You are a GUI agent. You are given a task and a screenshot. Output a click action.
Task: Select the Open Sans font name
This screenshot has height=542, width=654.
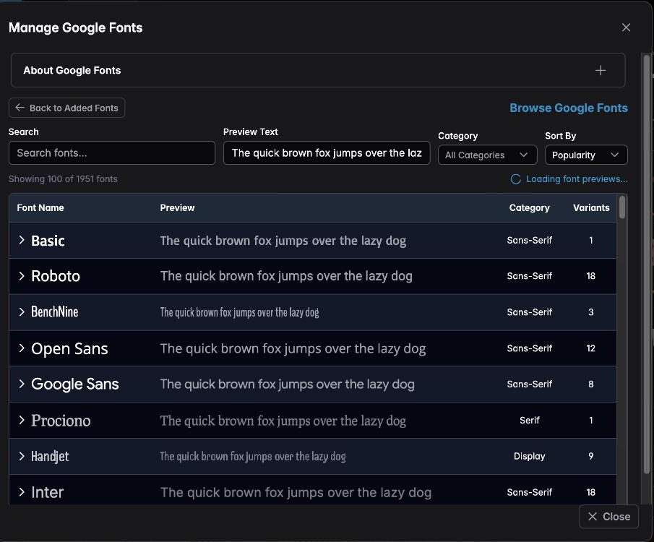click(69, 349)
